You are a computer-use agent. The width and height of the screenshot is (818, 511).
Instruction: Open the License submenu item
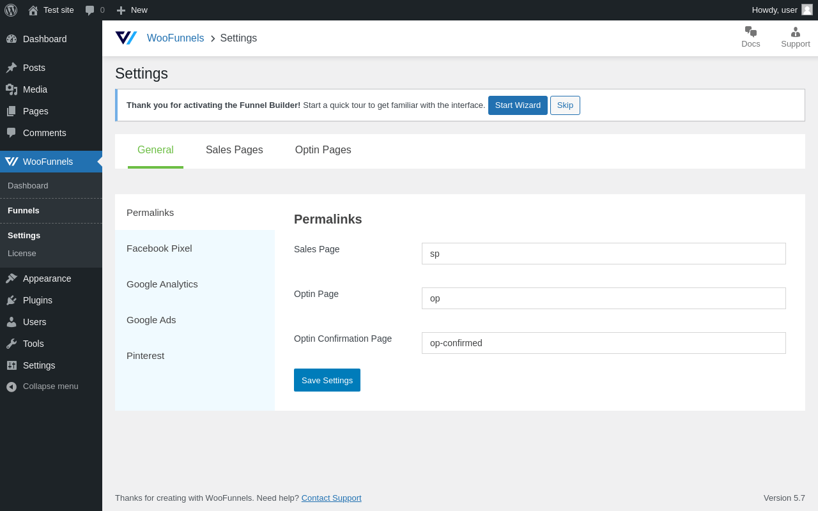click(x=51, y=253)
